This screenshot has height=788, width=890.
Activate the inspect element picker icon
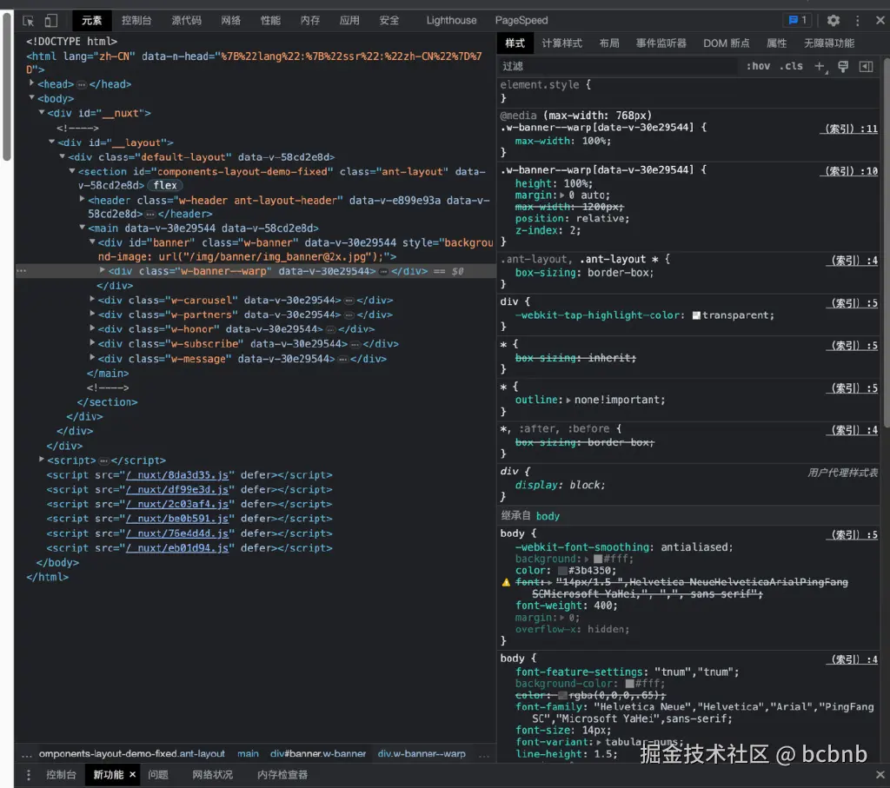(29, 21)
